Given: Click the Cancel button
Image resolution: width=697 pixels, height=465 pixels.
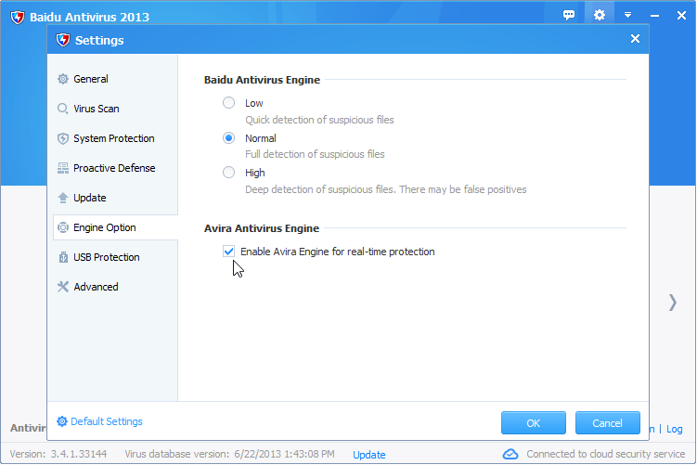Looking at the screenshot, I should click(608, 422).
